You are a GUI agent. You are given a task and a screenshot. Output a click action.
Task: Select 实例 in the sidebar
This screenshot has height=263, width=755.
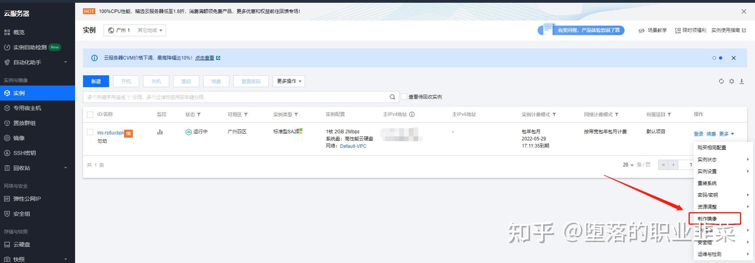pos(37,93)
